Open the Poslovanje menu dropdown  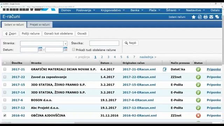point(85,10)
